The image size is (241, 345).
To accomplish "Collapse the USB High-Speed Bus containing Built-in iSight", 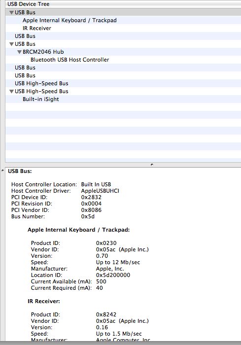I will point(12,91).
